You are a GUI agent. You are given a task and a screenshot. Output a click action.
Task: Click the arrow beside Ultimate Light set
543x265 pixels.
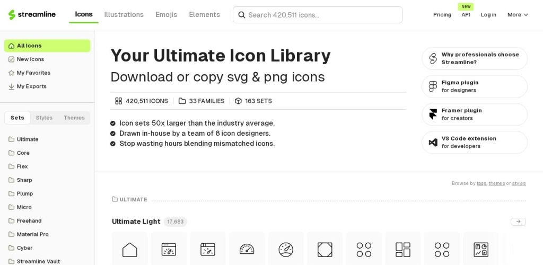pos(518,222)
